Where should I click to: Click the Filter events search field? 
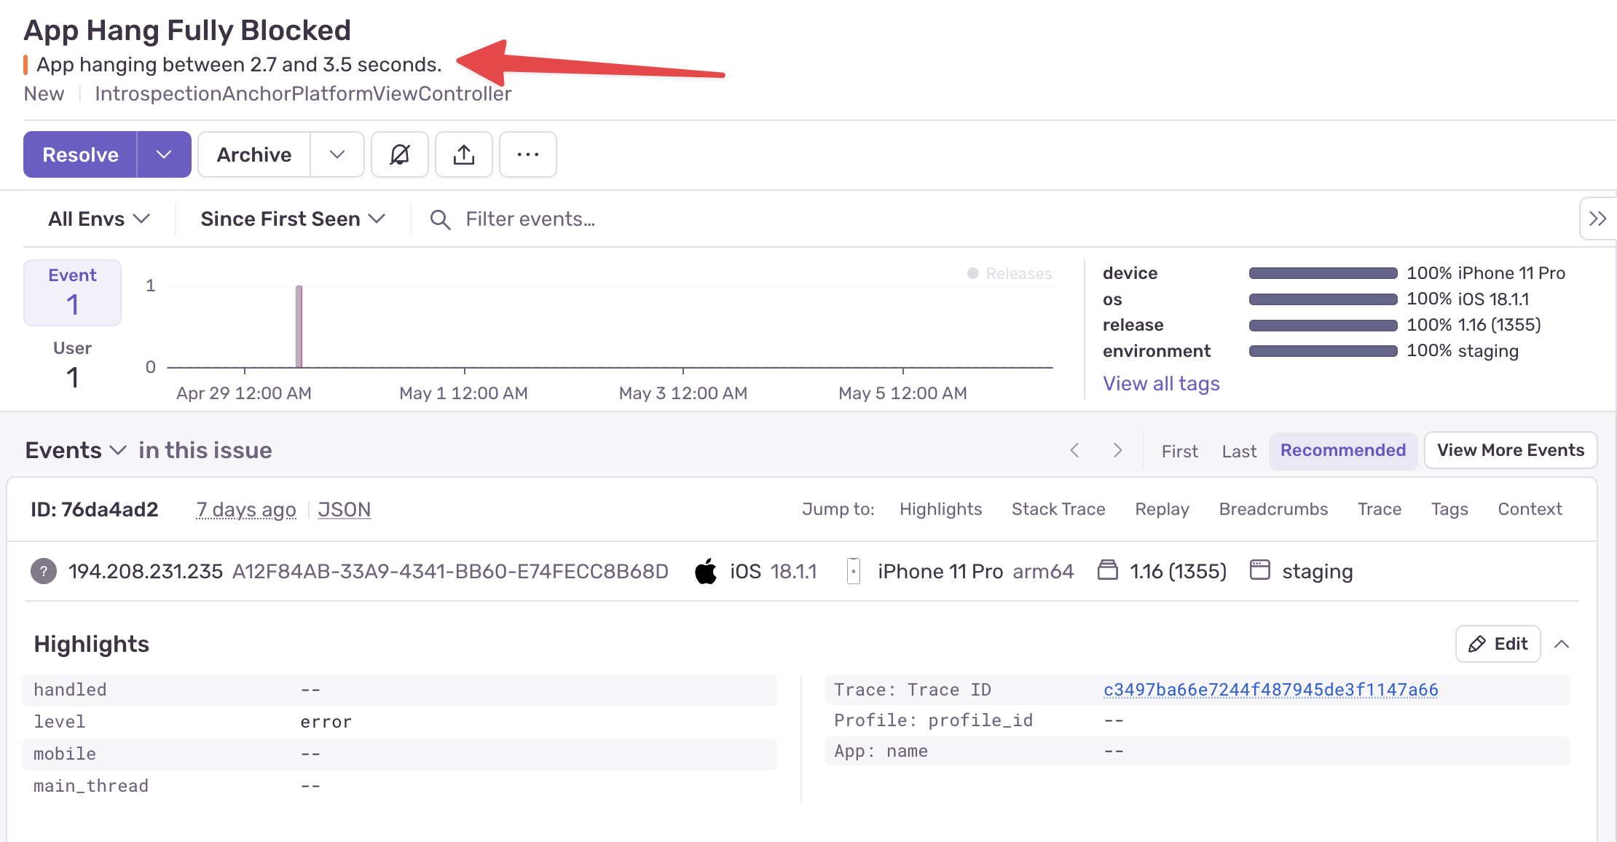530,219
